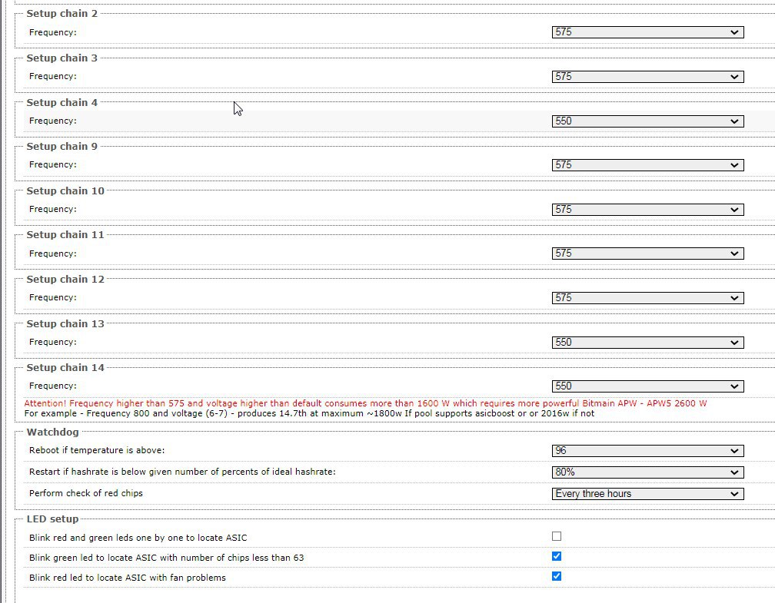Open the Setup chain 14 frequency dropdown
The height and width of the screenshot is (603, 775).
coord(647,386)
